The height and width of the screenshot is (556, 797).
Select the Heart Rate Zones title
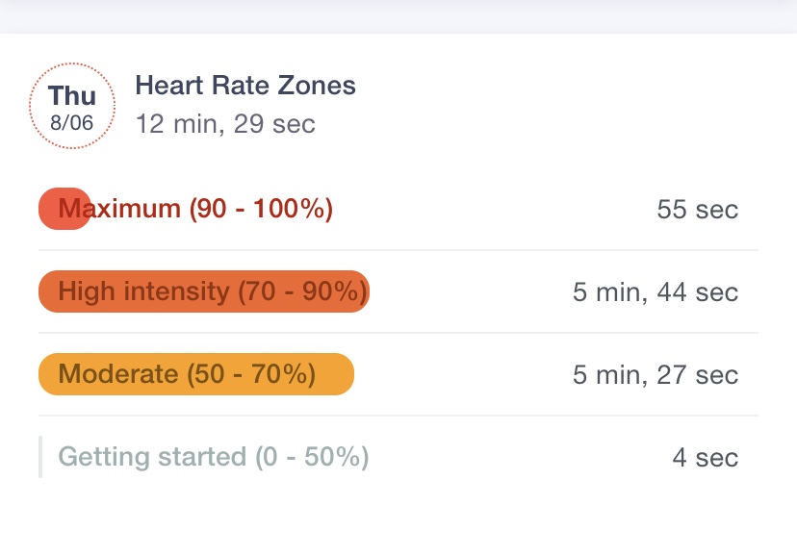(245, 86)
